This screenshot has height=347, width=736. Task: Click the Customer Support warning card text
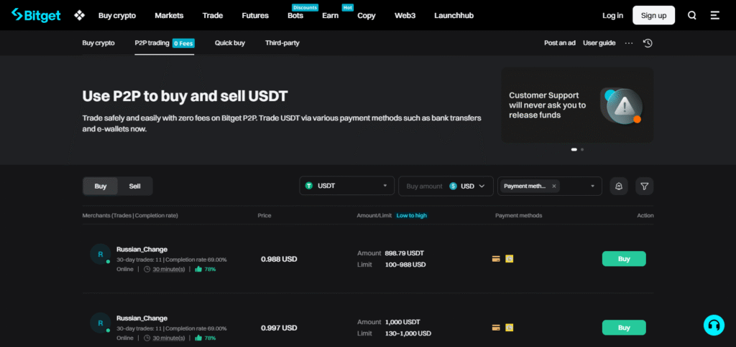(547, 105)
